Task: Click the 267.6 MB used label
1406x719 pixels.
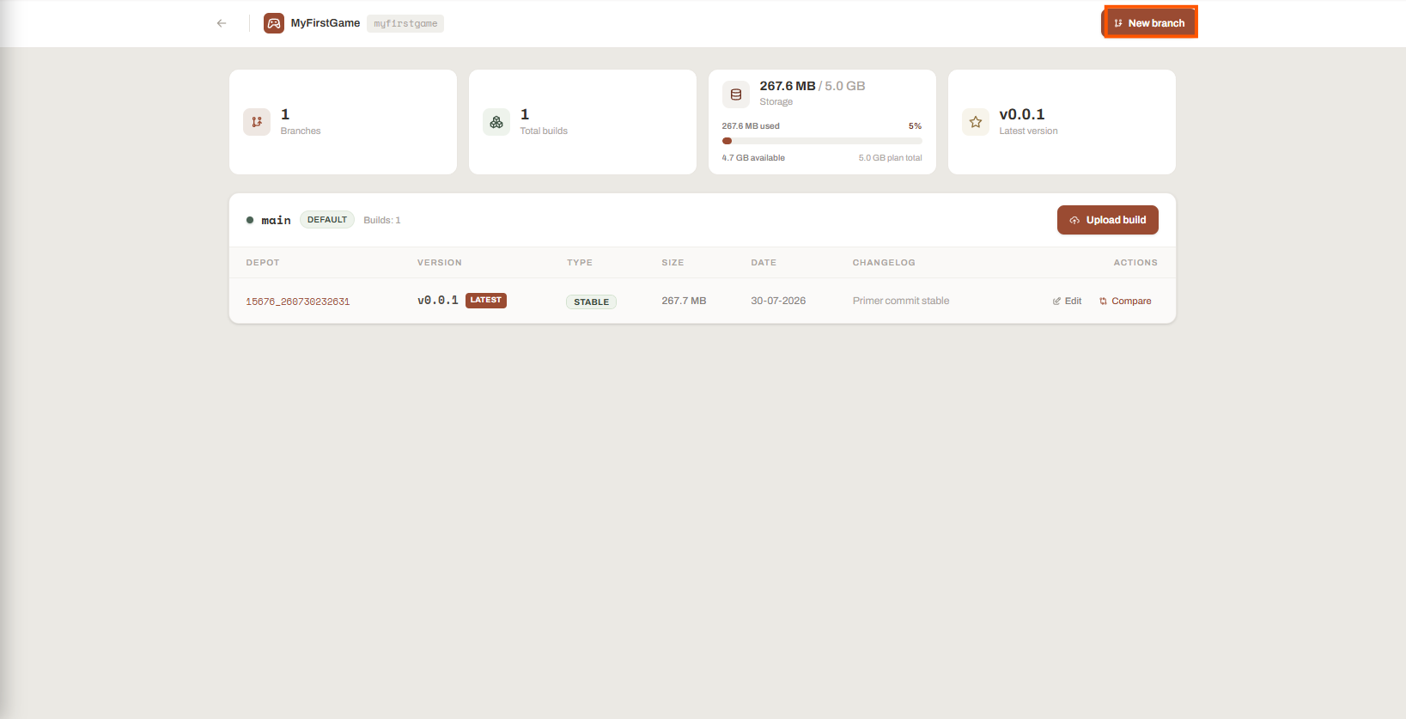Action: (751, 126)
